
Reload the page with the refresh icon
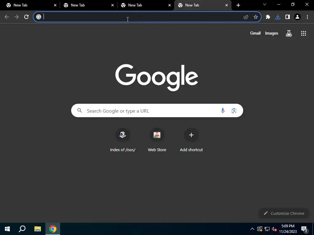(x=26, y=17)
